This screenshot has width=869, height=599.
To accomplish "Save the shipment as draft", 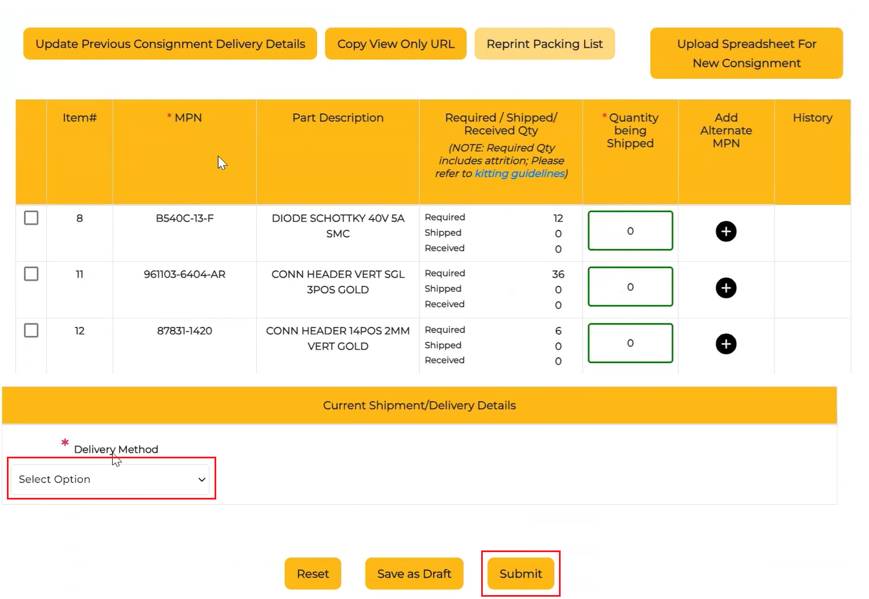I will pyautogui.click(x=414, y=574).
